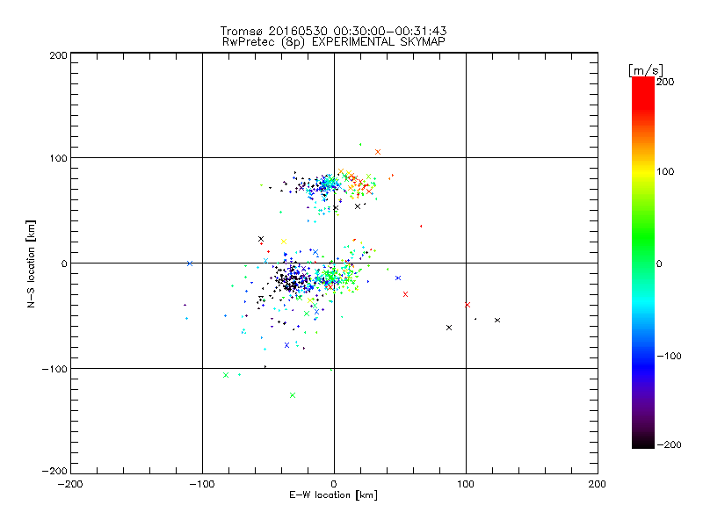The height and width of the screenshot is (527, 703).
Task: Click the title line "Tromsø 20160530 00:30:00-00:31:43"
Action: tap(334, 31)
